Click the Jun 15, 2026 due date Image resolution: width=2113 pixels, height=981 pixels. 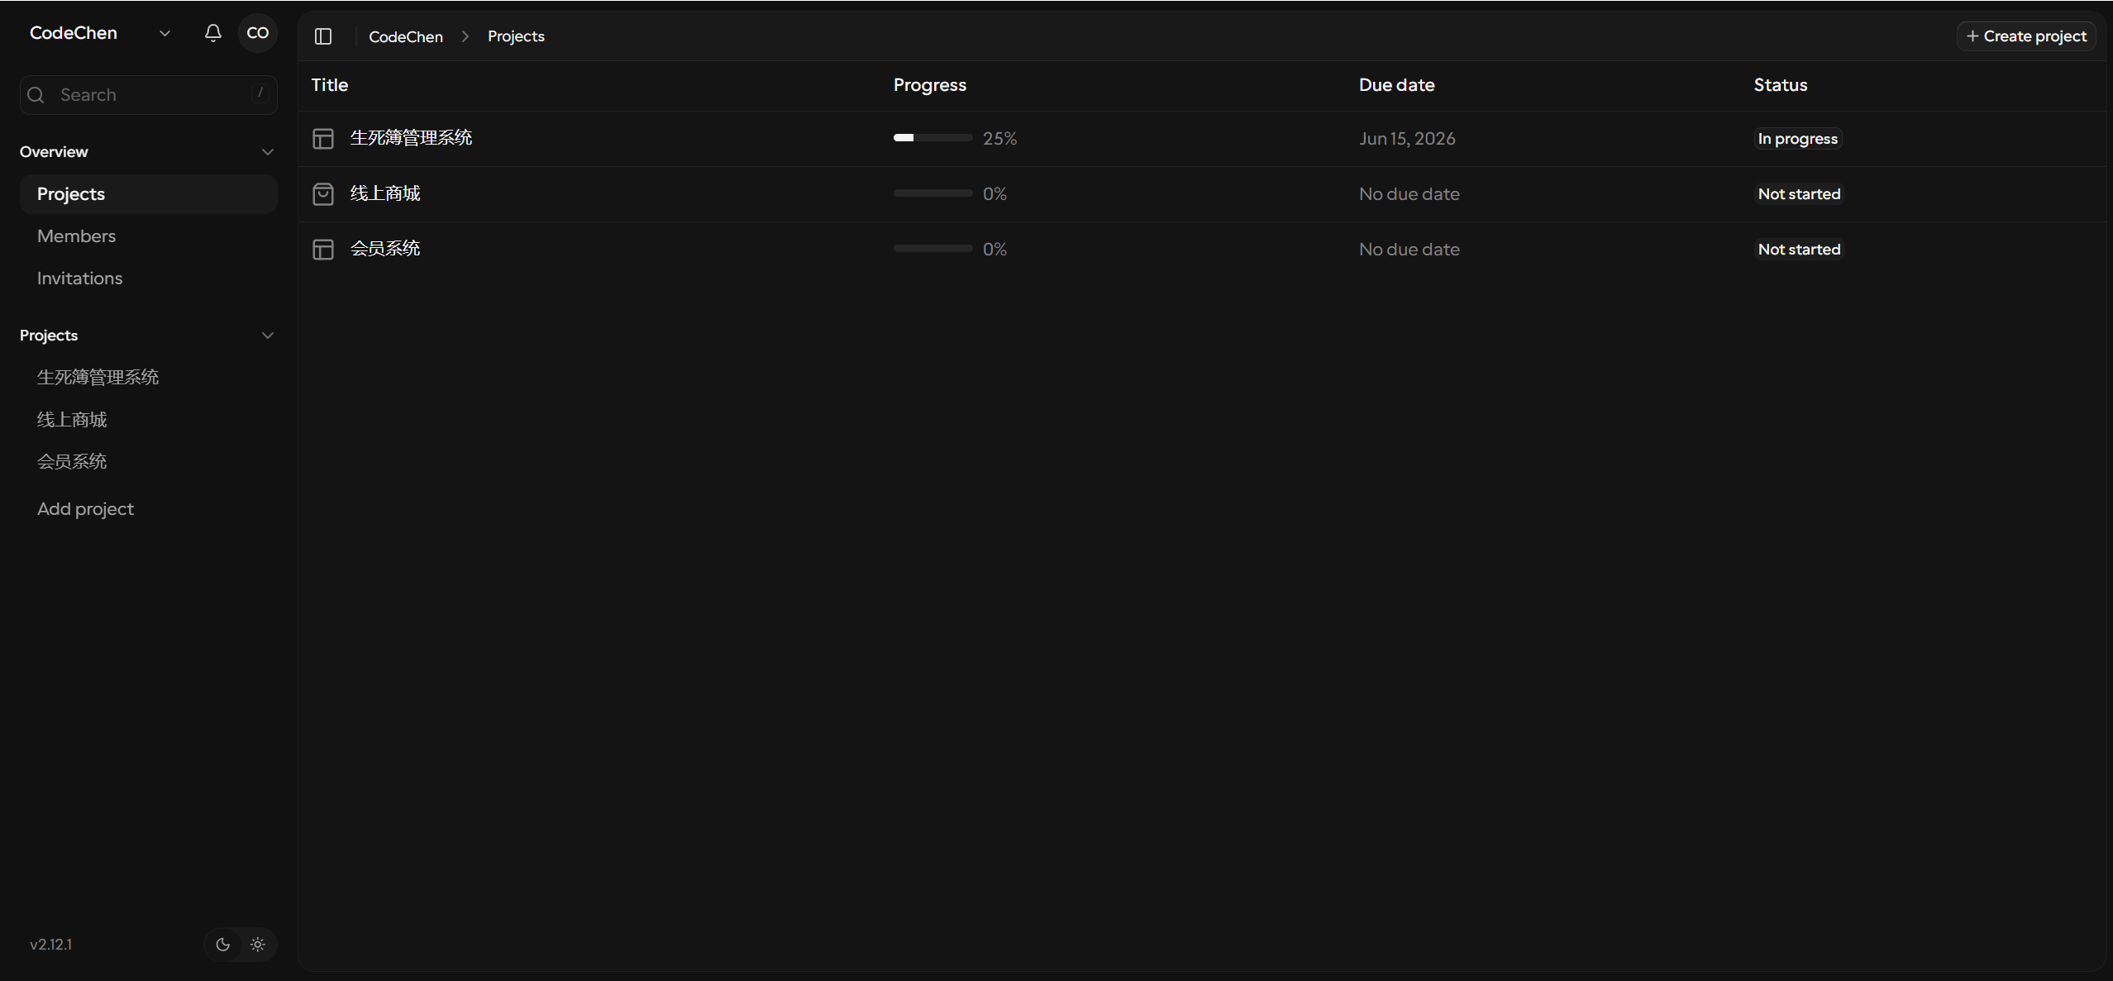click(1407, 139)
